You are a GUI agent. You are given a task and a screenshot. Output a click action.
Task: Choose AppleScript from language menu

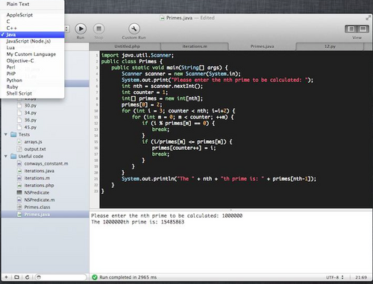pos(32,15)
